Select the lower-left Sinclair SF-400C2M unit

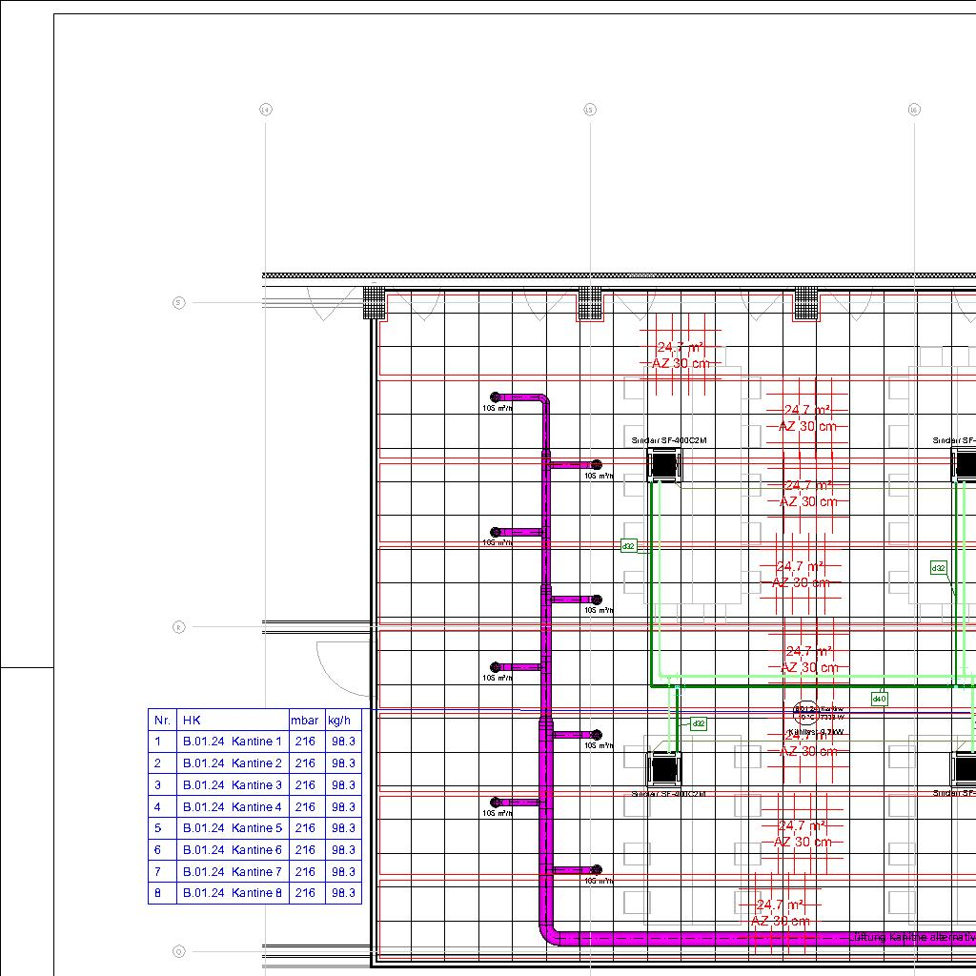click(664, 767)
